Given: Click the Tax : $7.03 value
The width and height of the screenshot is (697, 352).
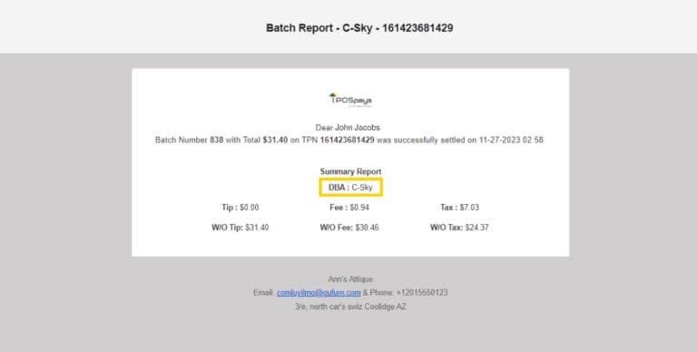Looking at the screenshot, I should coord(459,208).
